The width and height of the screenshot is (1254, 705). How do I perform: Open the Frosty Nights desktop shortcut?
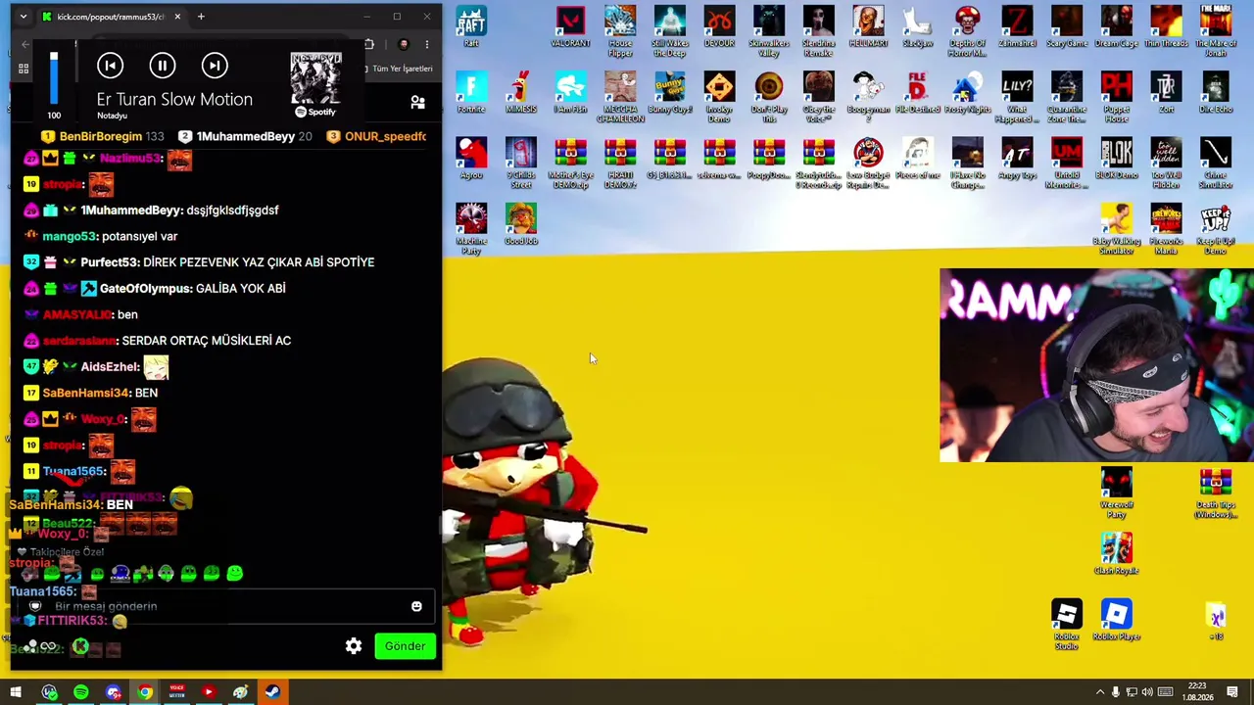pyautogui.click(x=967, y=93)
